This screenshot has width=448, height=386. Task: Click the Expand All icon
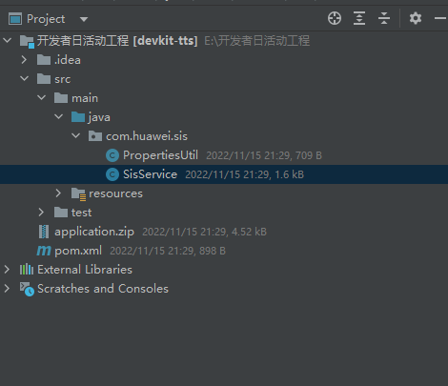tap(359, 18)
